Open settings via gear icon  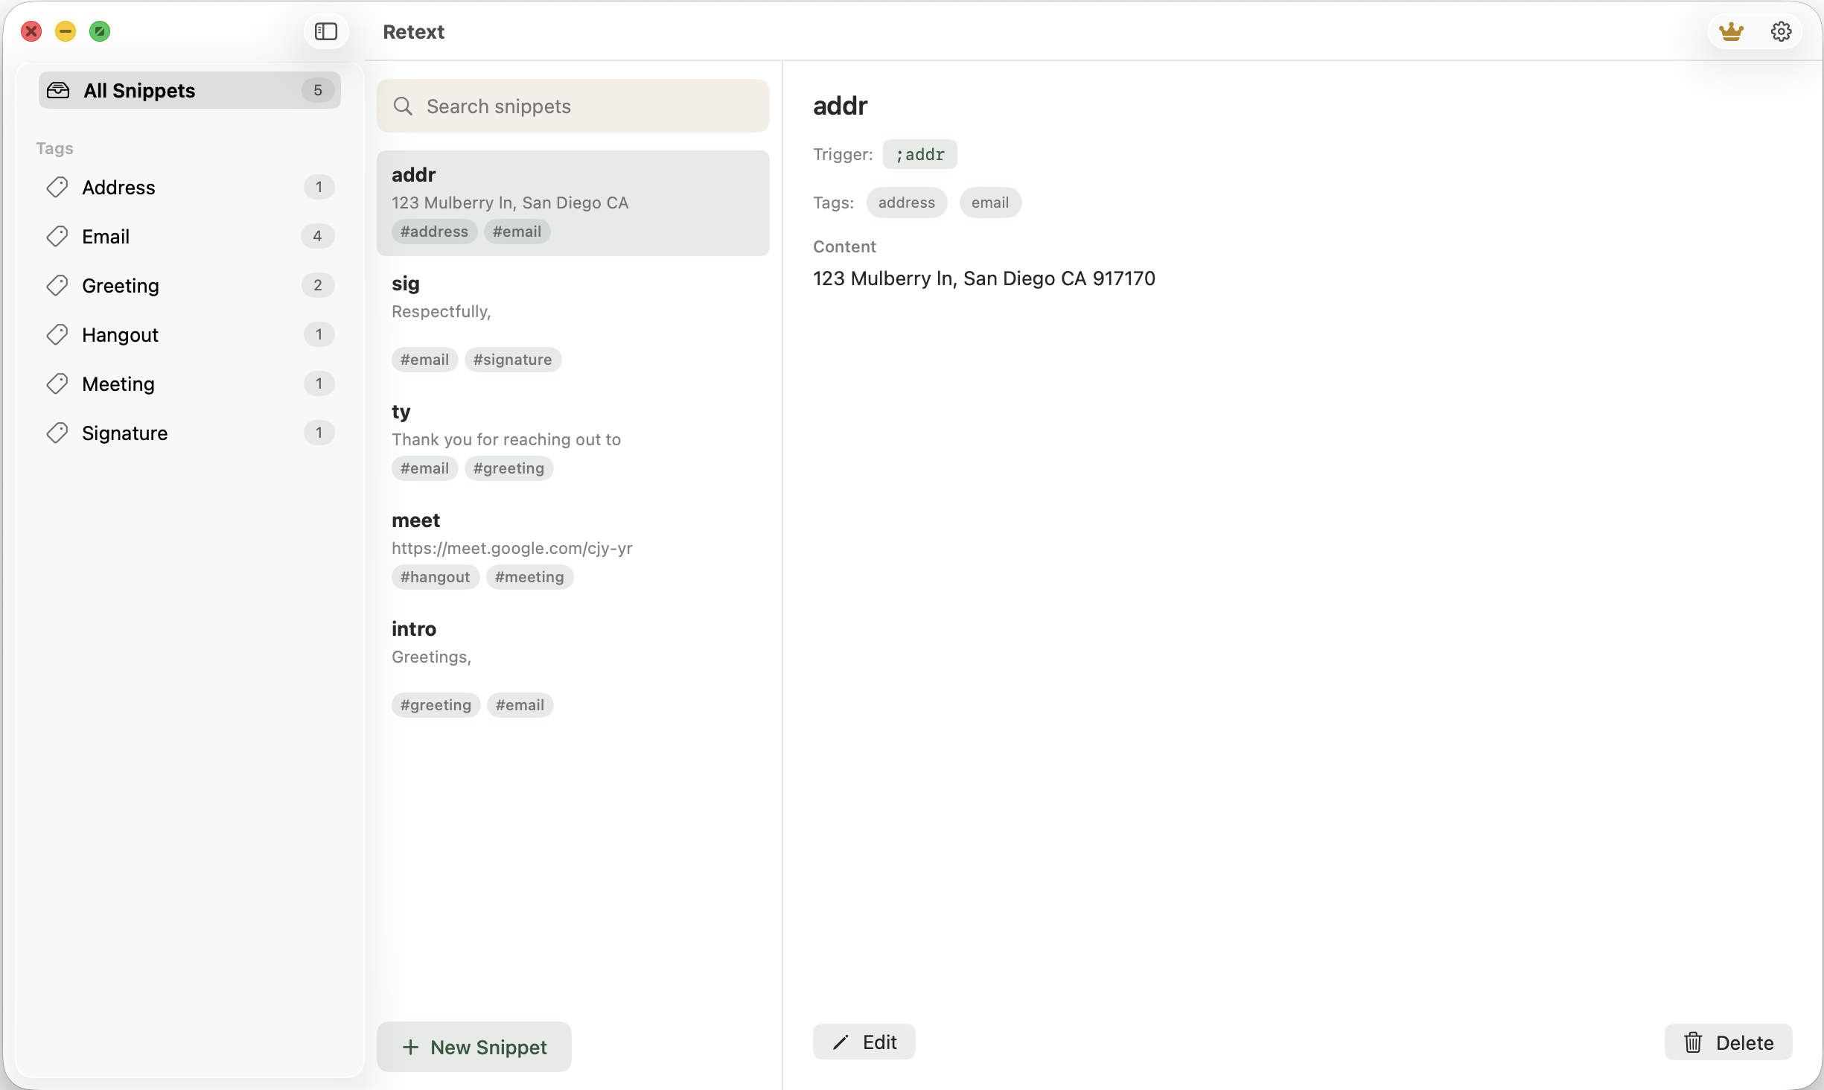coord(1781,31)
